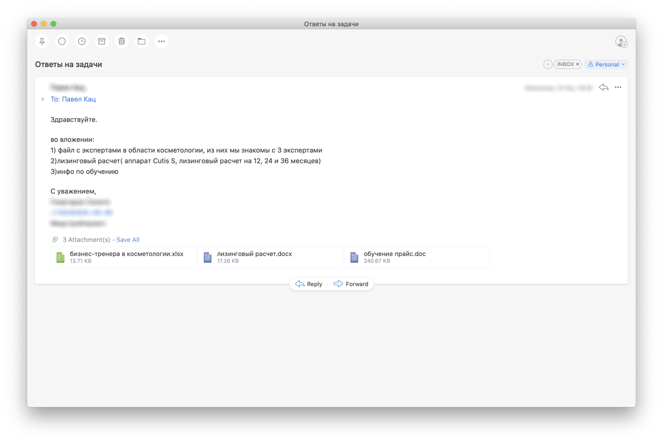Viewport: 663px width, 443px height.
Task: Open the Personal account dropdown
Action: tap(607, 64)
